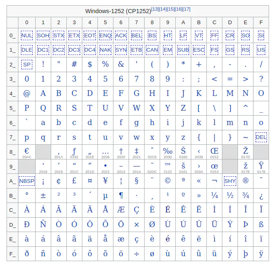Click the yen sign ¥
Image resolution: width=276 pixels, height=264 pixels.
click(105, 180)
